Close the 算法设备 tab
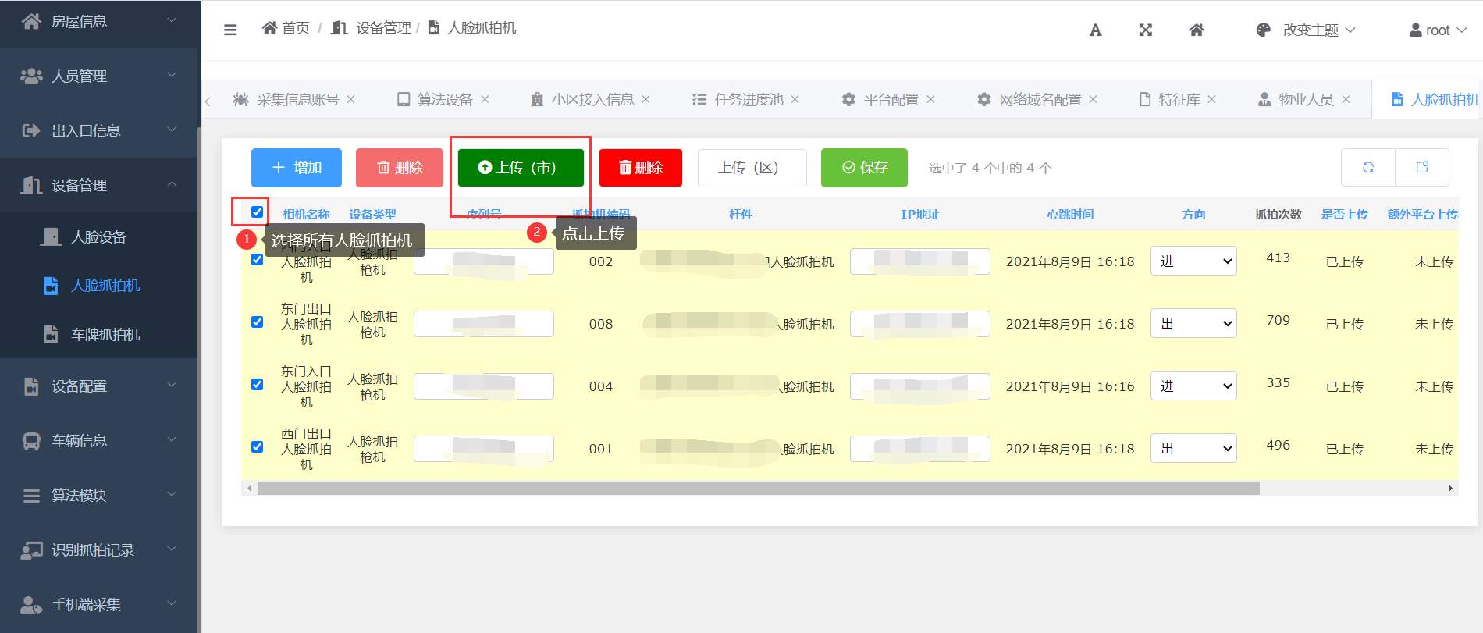1483x633 pixels. 485,99
